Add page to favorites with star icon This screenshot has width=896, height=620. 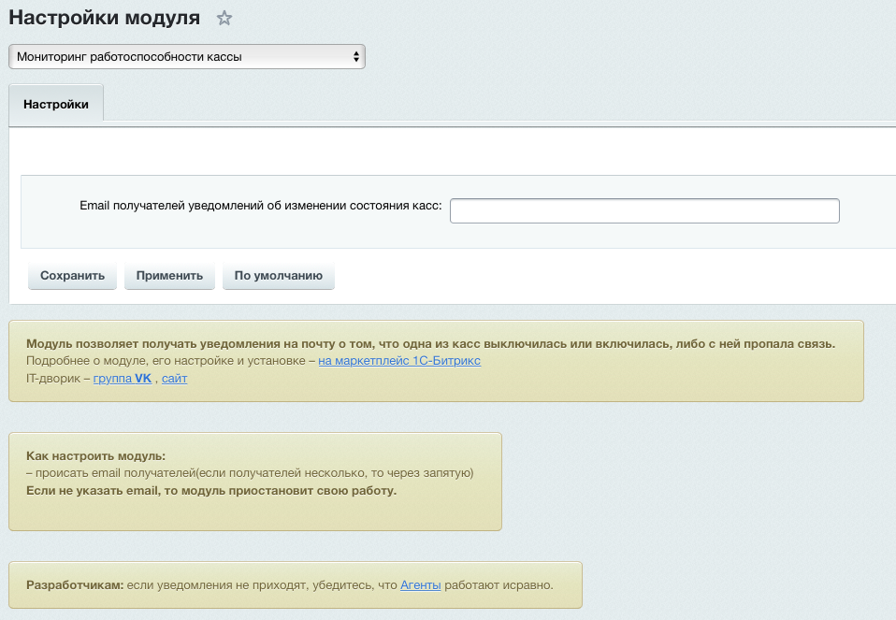[224, 18]
